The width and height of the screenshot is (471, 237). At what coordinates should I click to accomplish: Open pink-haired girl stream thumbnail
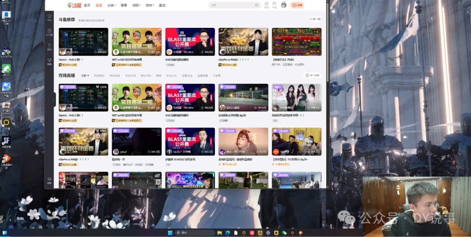click(x=243, y=141)
